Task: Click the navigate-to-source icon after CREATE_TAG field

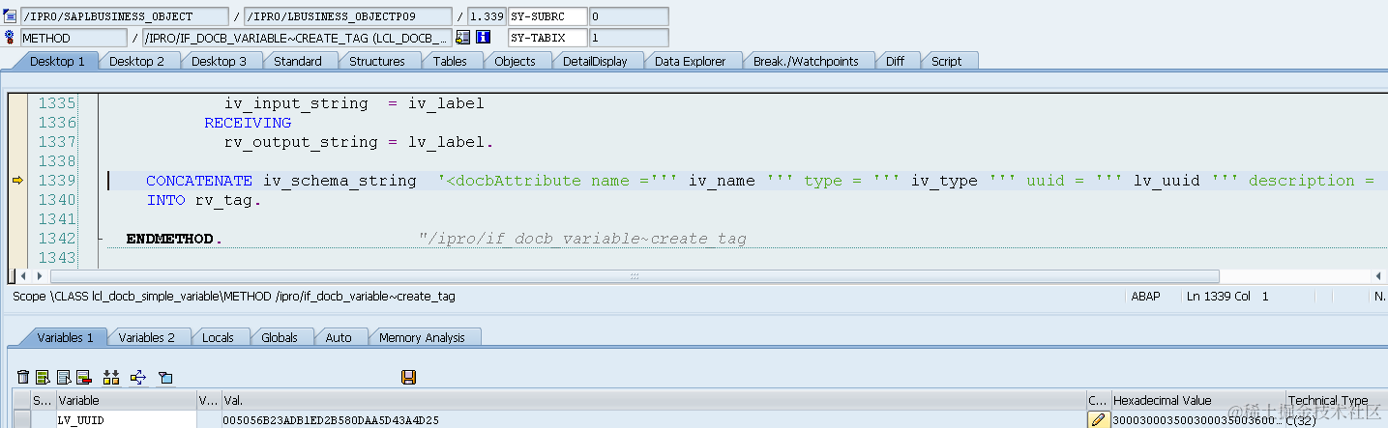Action: coord(462,38)
